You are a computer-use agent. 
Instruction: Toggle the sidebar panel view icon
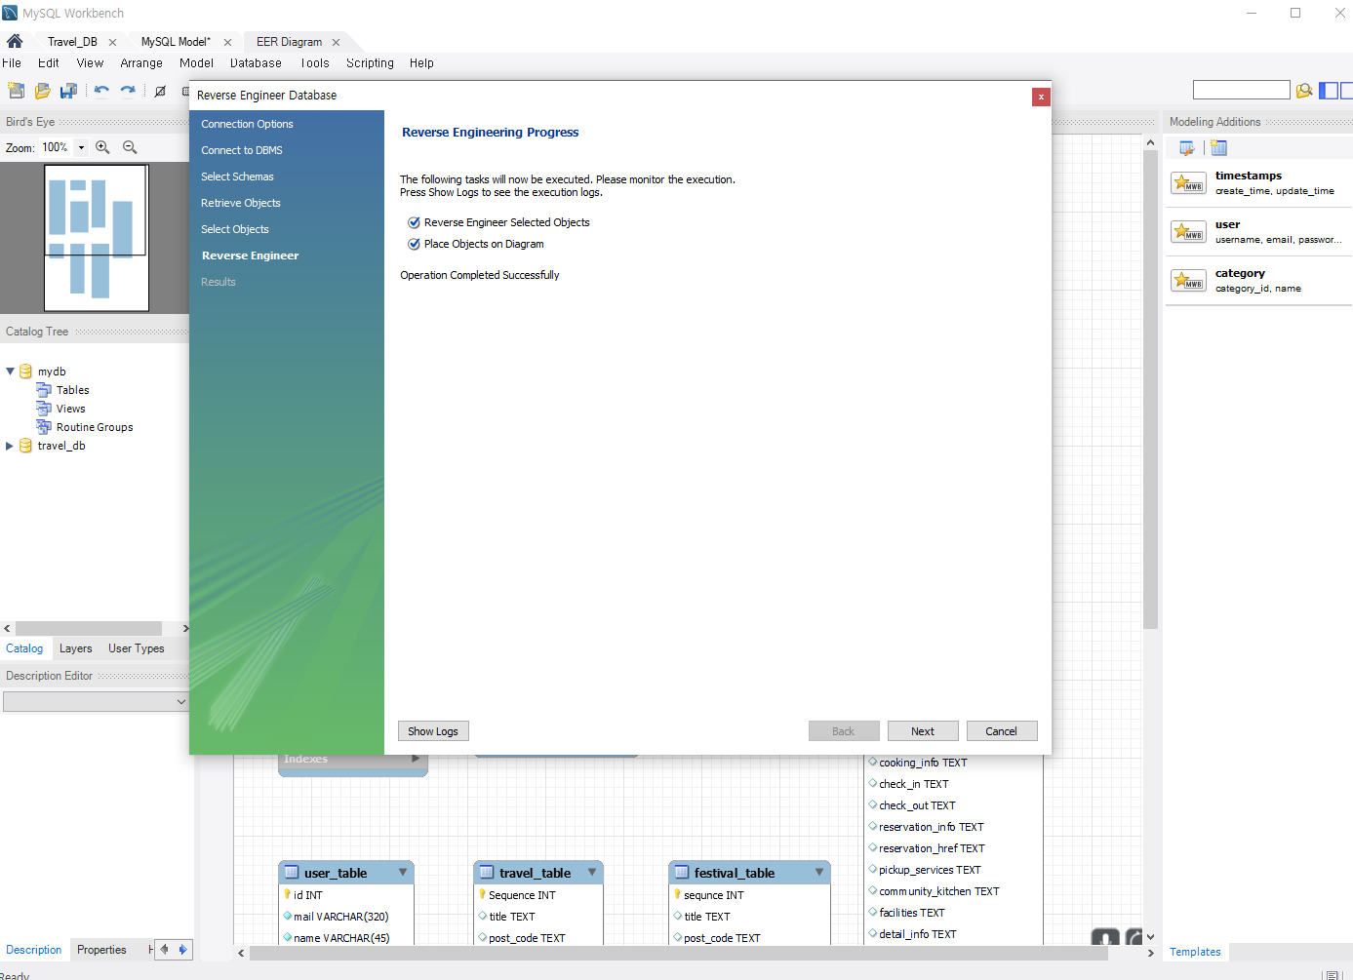click(1329, 91)
